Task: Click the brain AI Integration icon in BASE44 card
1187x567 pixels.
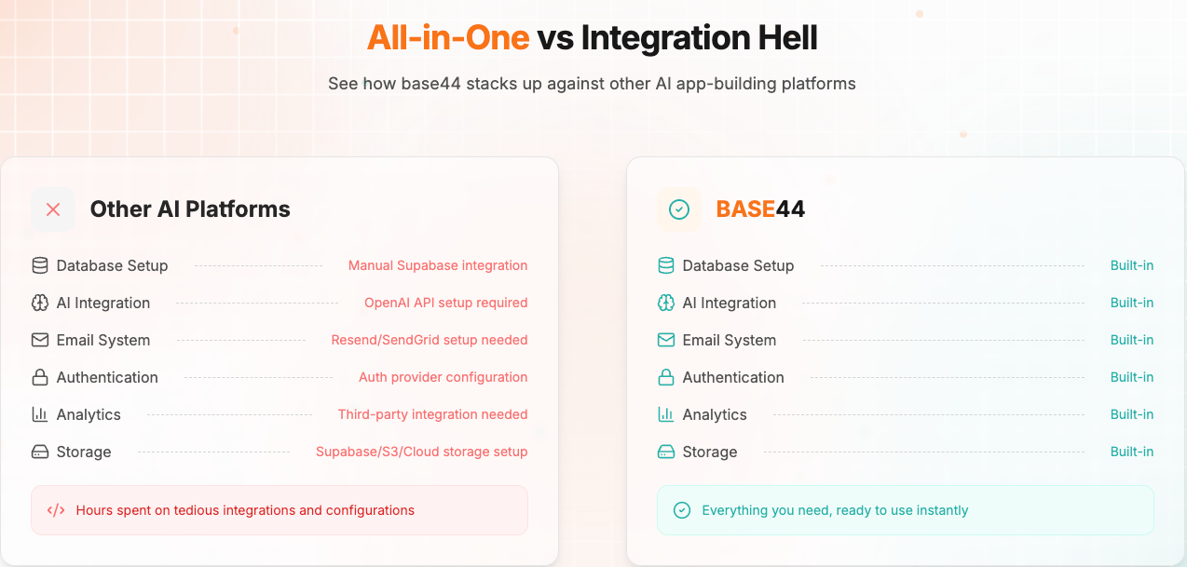Action: 666,303
